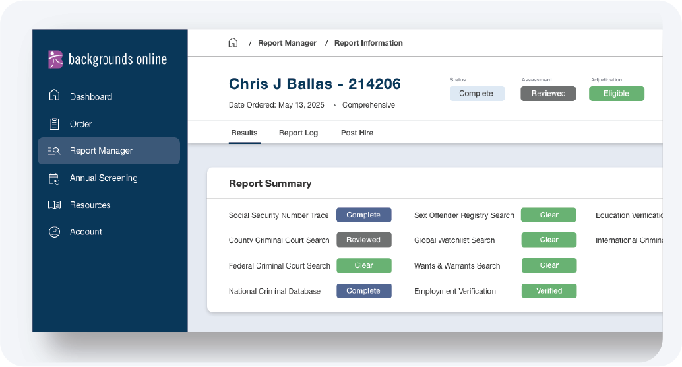Screen dimensions: 682x367
Task: Click the Account smiley face icon
Action: click(55, 232)
